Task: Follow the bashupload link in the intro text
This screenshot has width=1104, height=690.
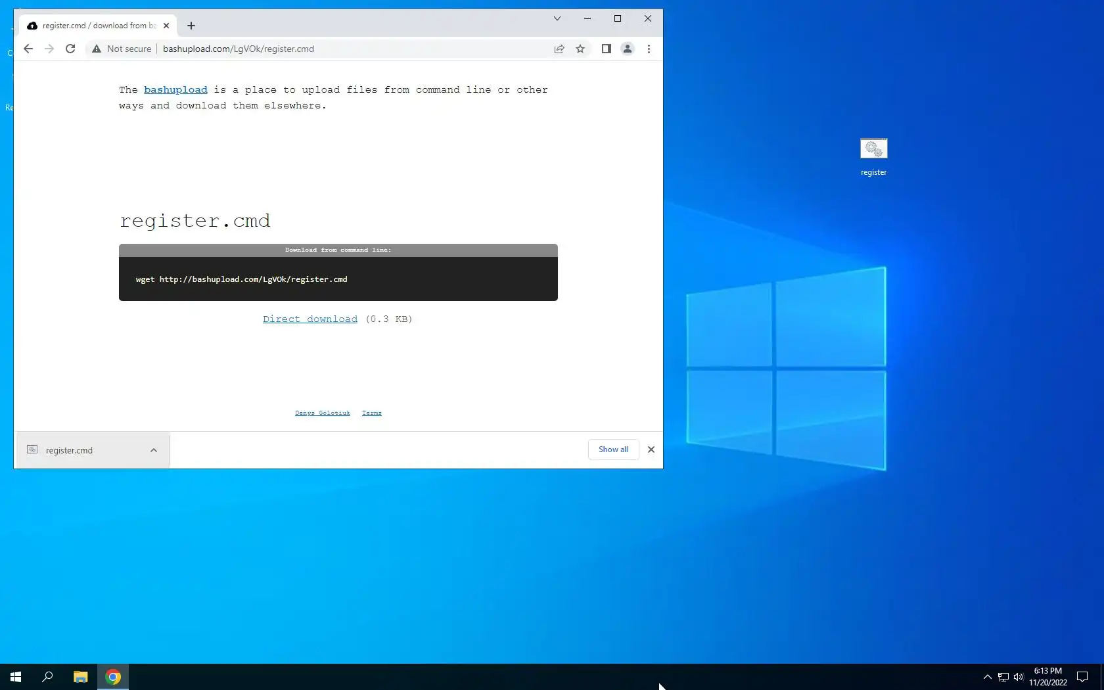Action: [175, 90]
